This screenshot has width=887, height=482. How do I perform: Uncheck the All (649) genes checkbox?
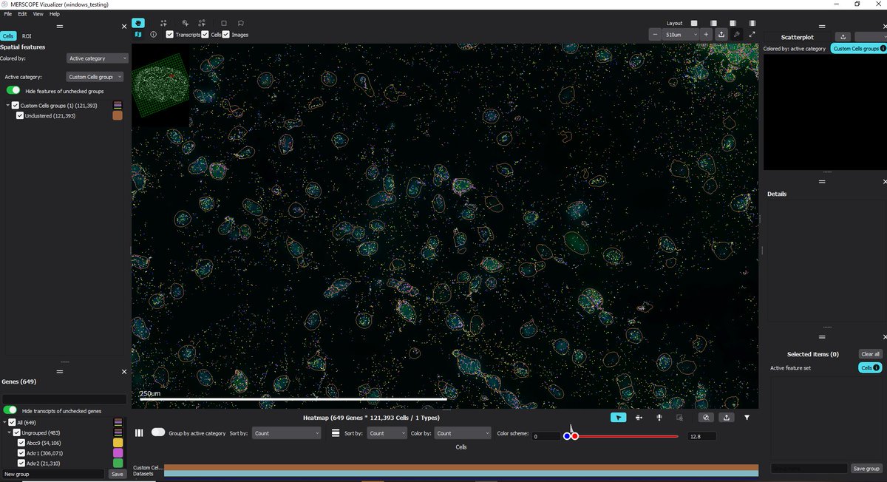pos(11,423)
